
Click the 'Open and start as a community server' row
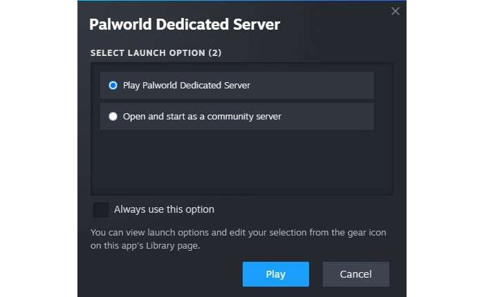click(236, 117)
